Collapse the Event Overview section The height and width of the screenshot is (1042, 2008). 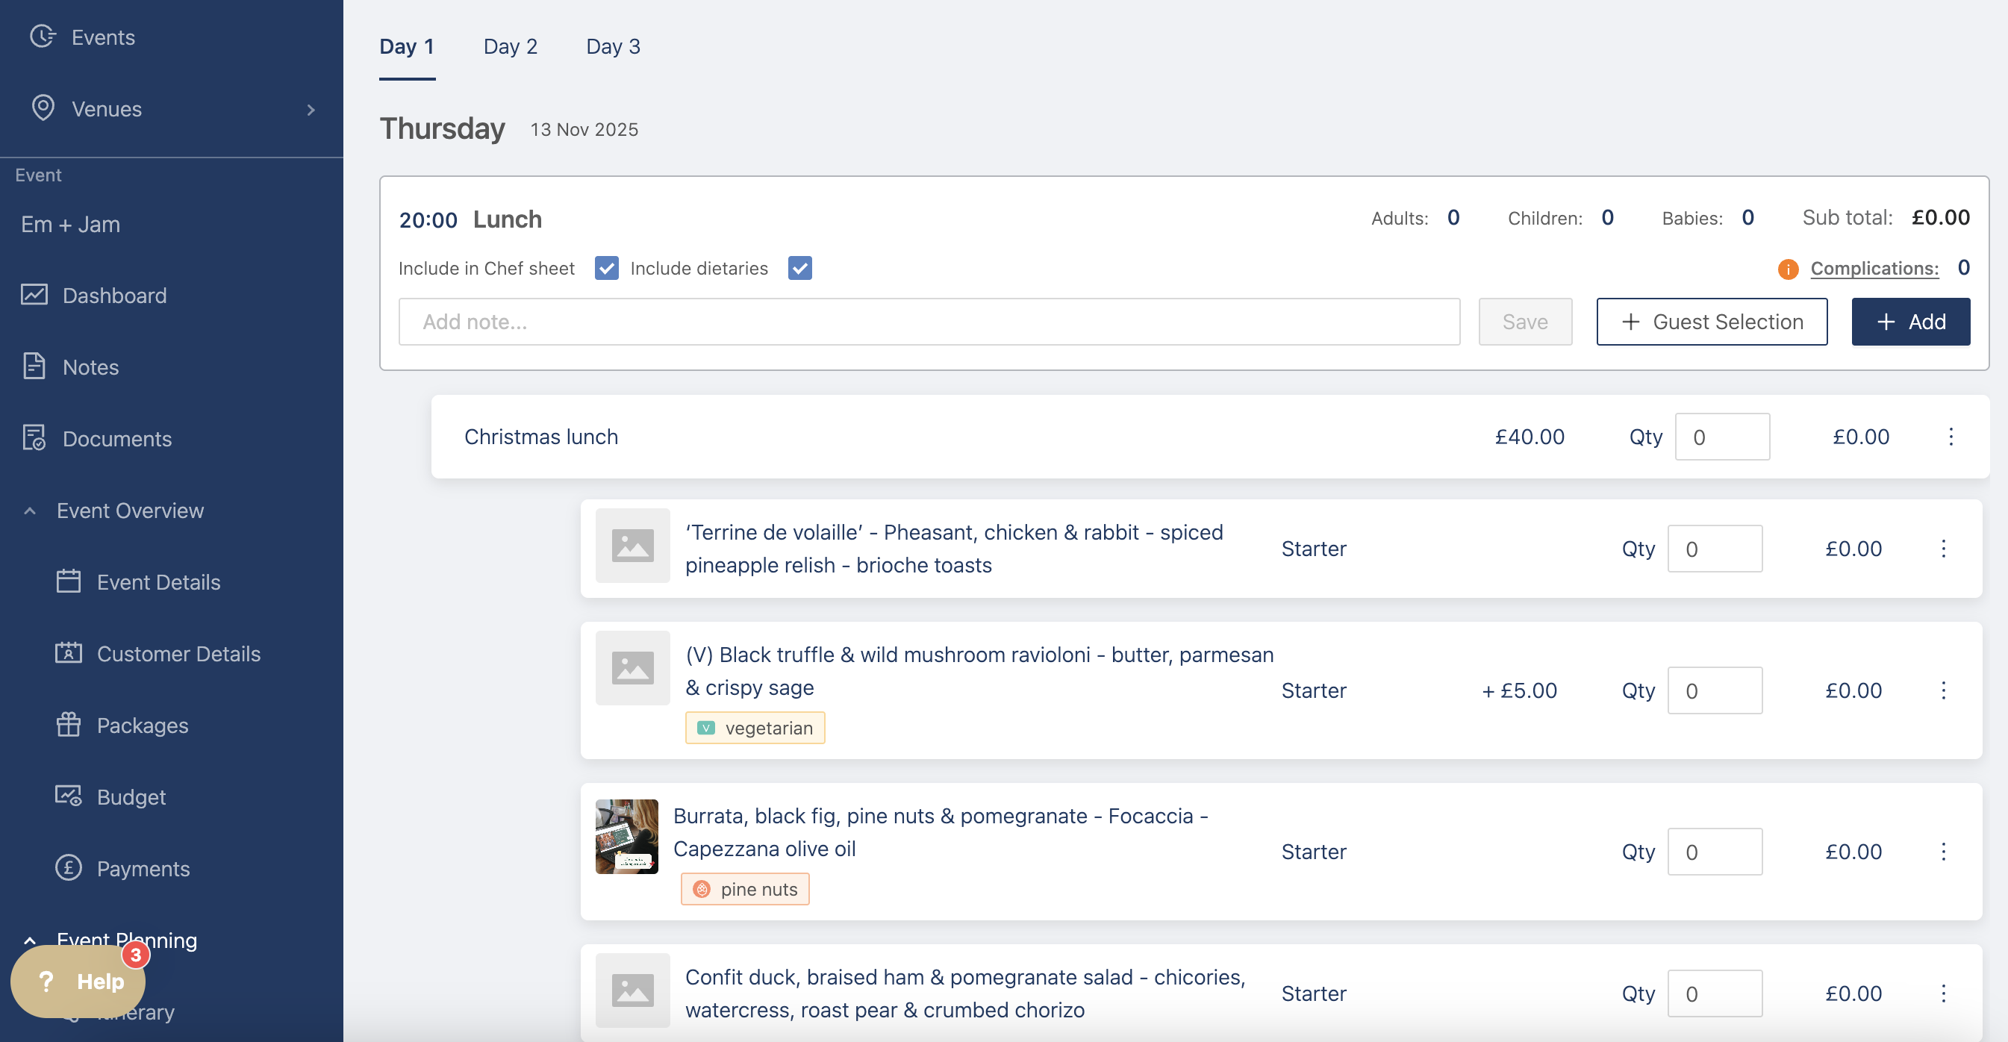point(30,511)
